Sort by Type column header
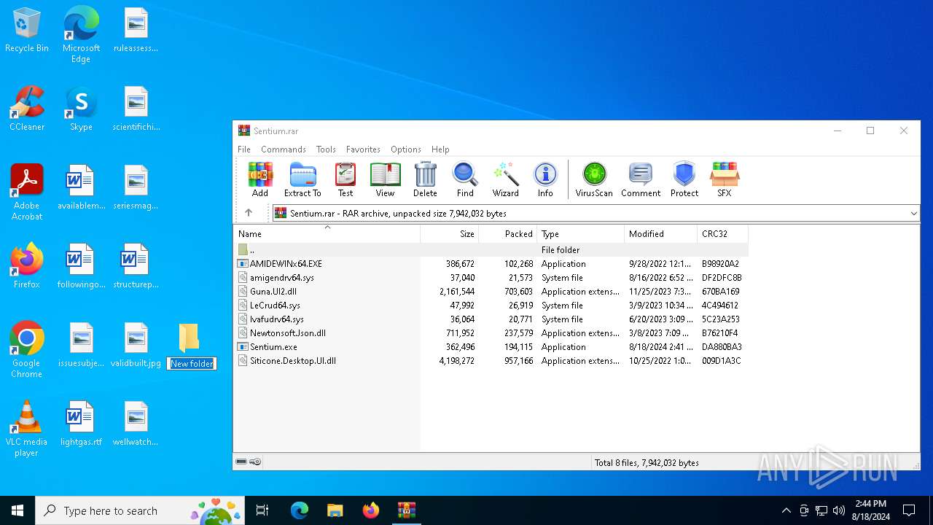This screenshot has height=525, width=933. pos(580,234)
